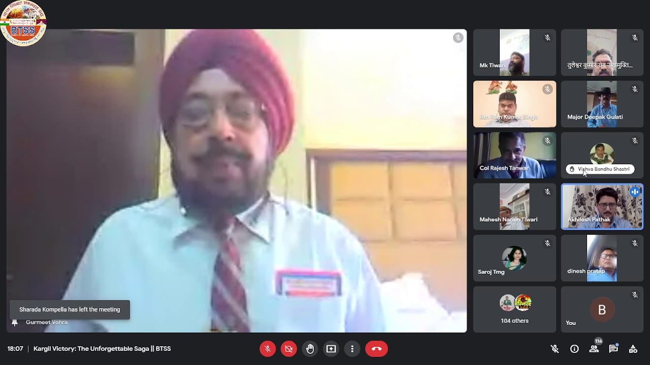The image size is (650, 365).
Task: Click the pin icon next to Gurmeet Vohra
Action: 15,322
